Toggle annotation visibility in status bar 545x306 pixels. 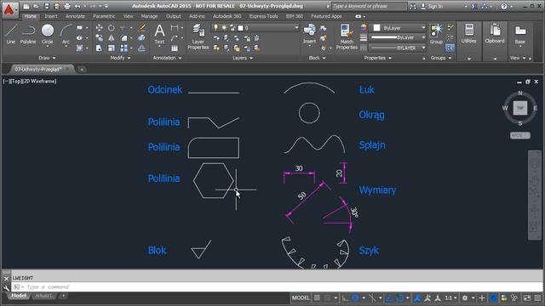417,297
